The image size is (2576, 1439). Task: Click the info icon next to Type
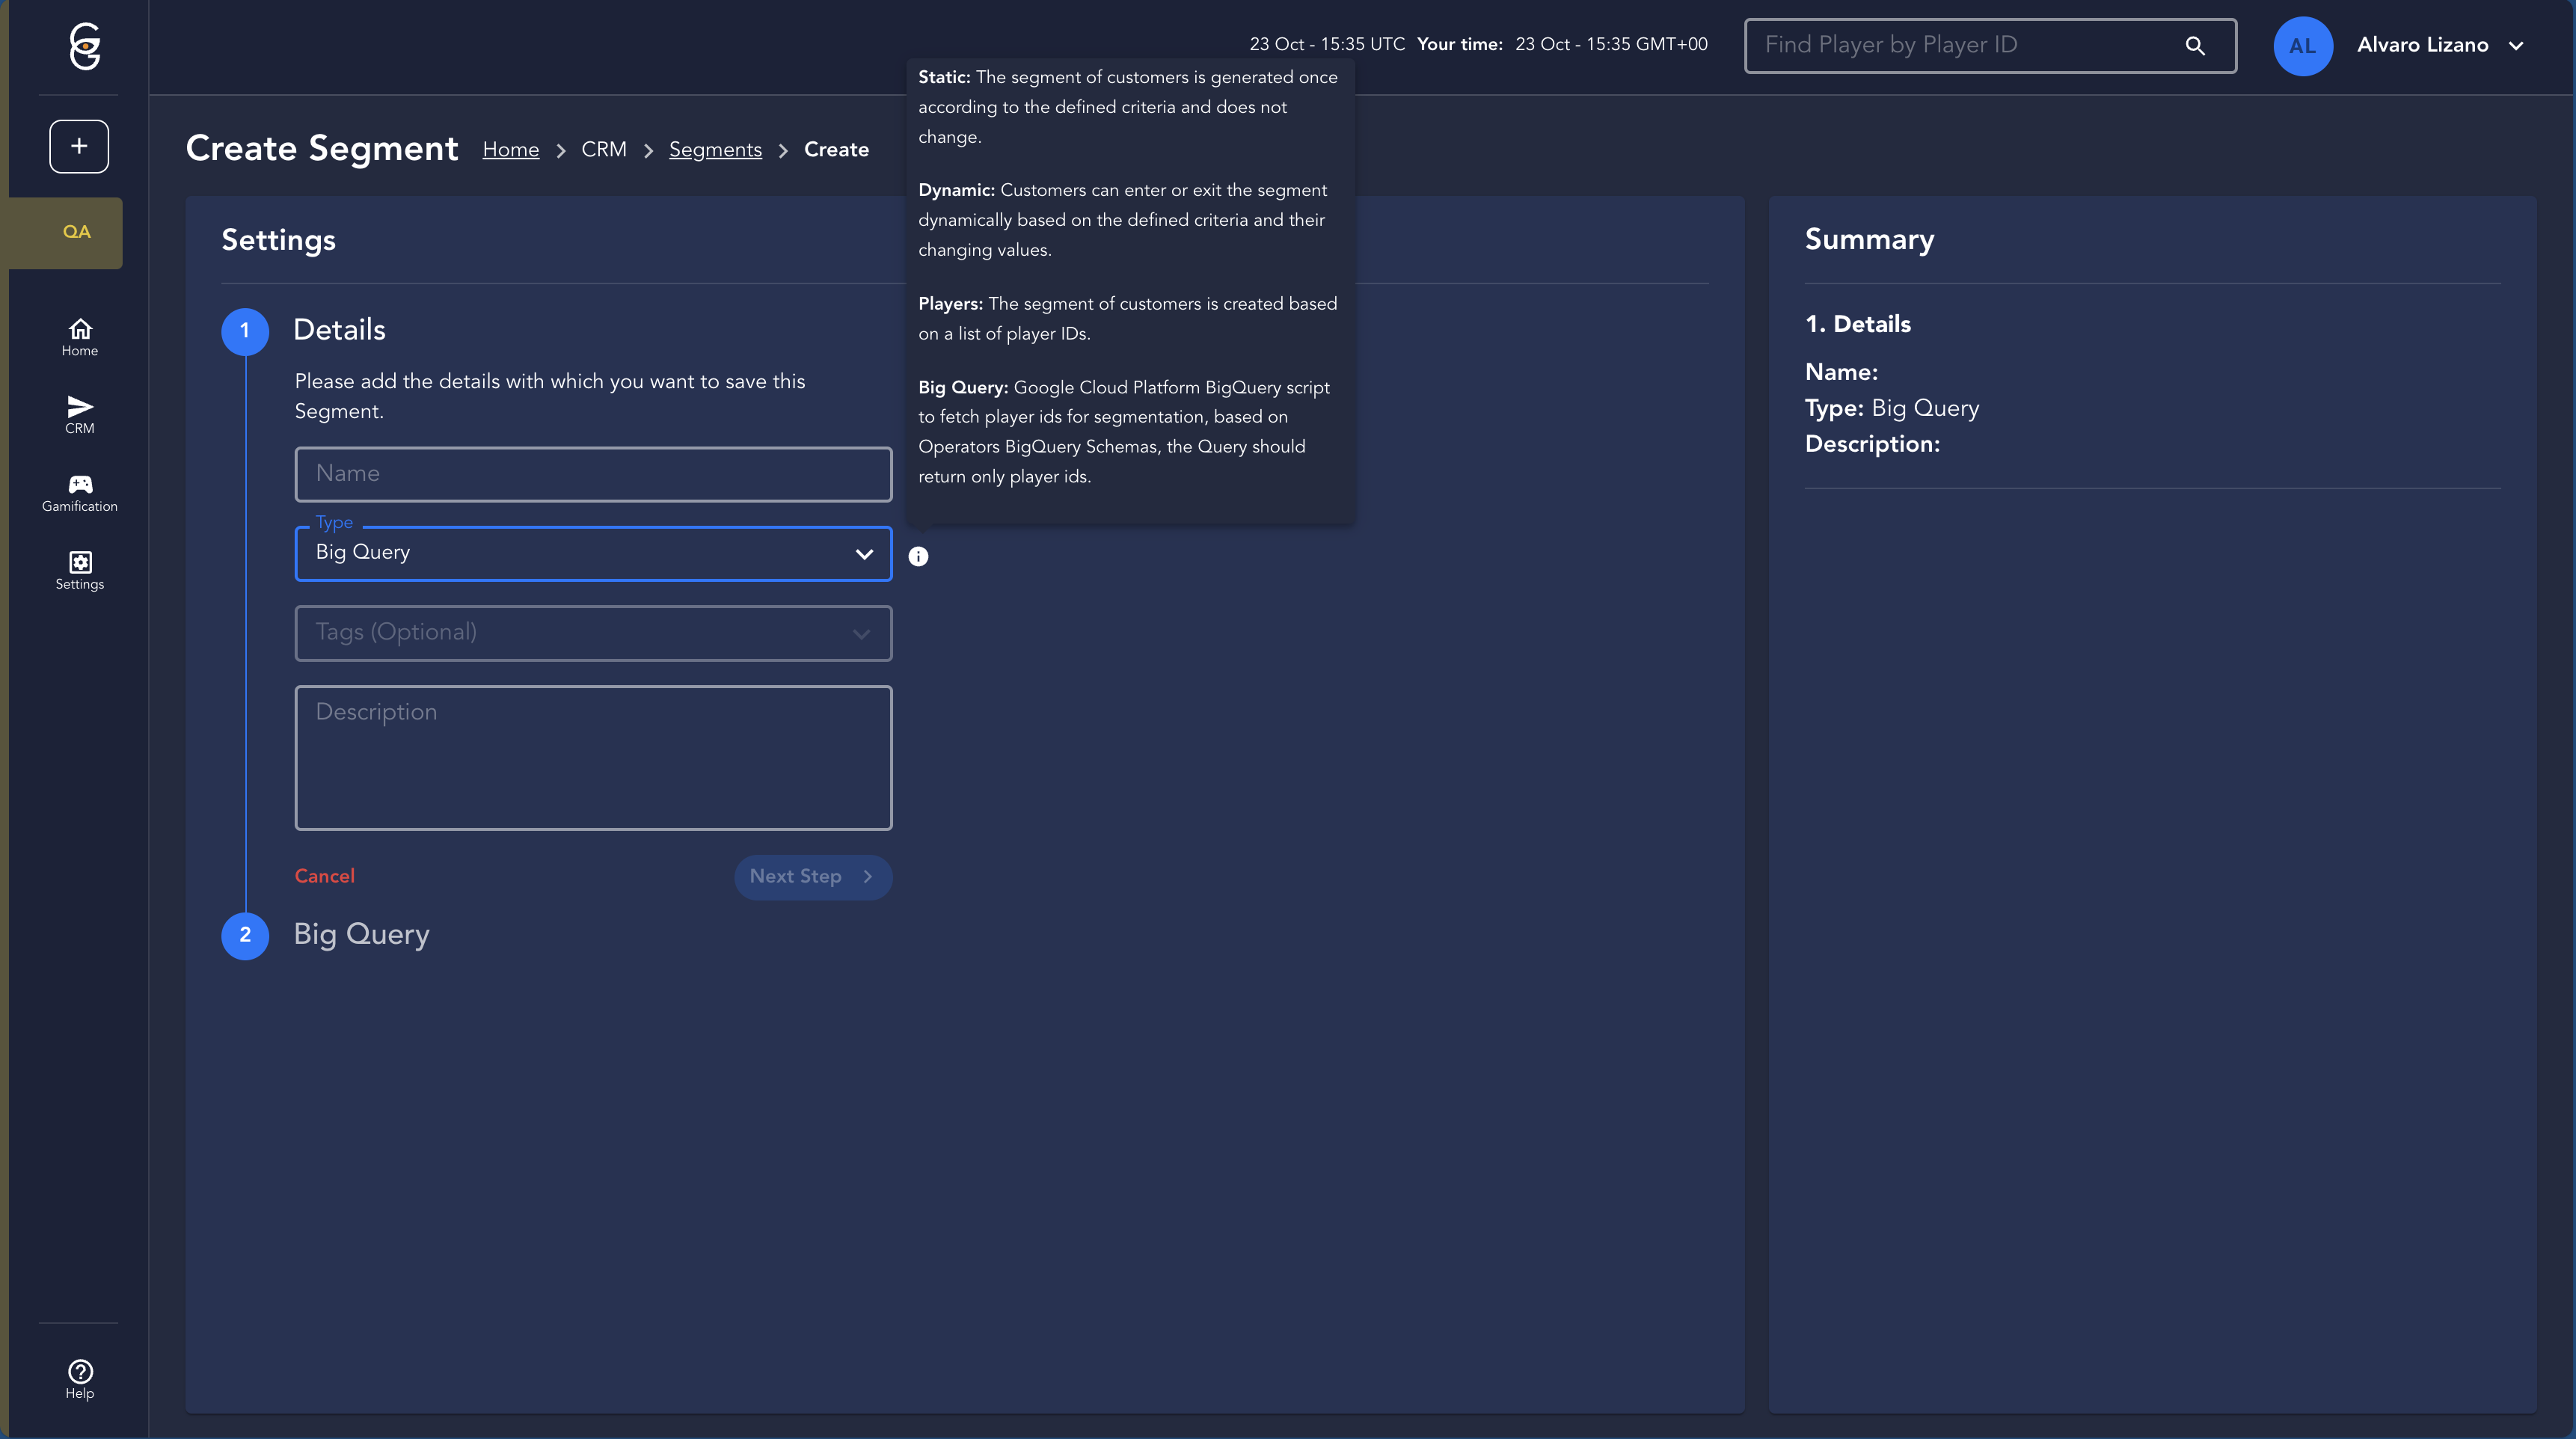pos(918,557)
